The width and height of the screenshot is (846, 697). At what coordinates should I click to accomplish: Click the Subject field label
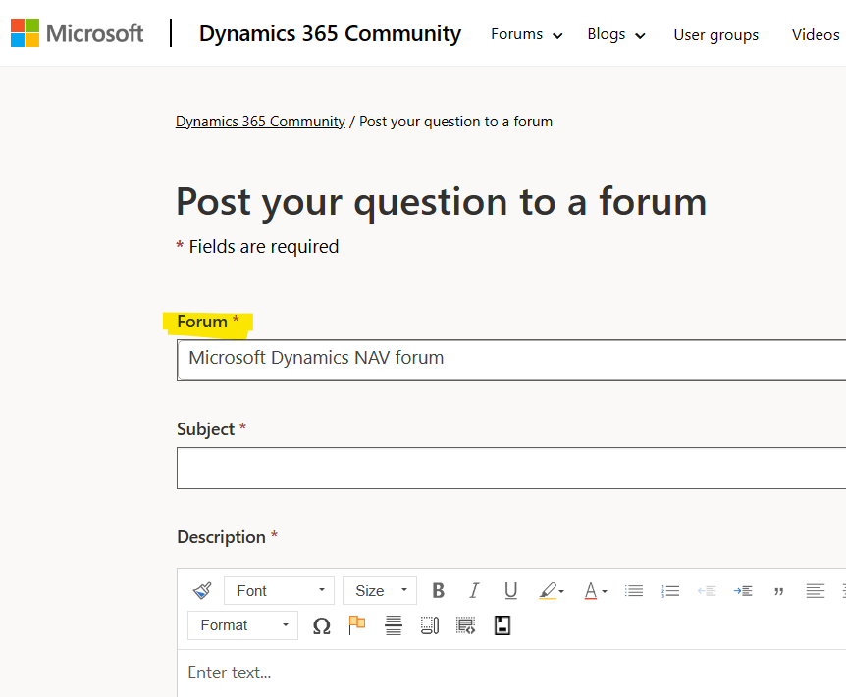(x=205, y=429)
